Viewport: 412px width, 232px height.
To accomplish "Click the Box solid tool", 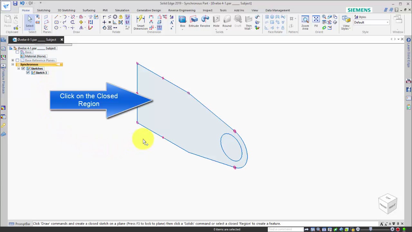I will coord(183,21).
